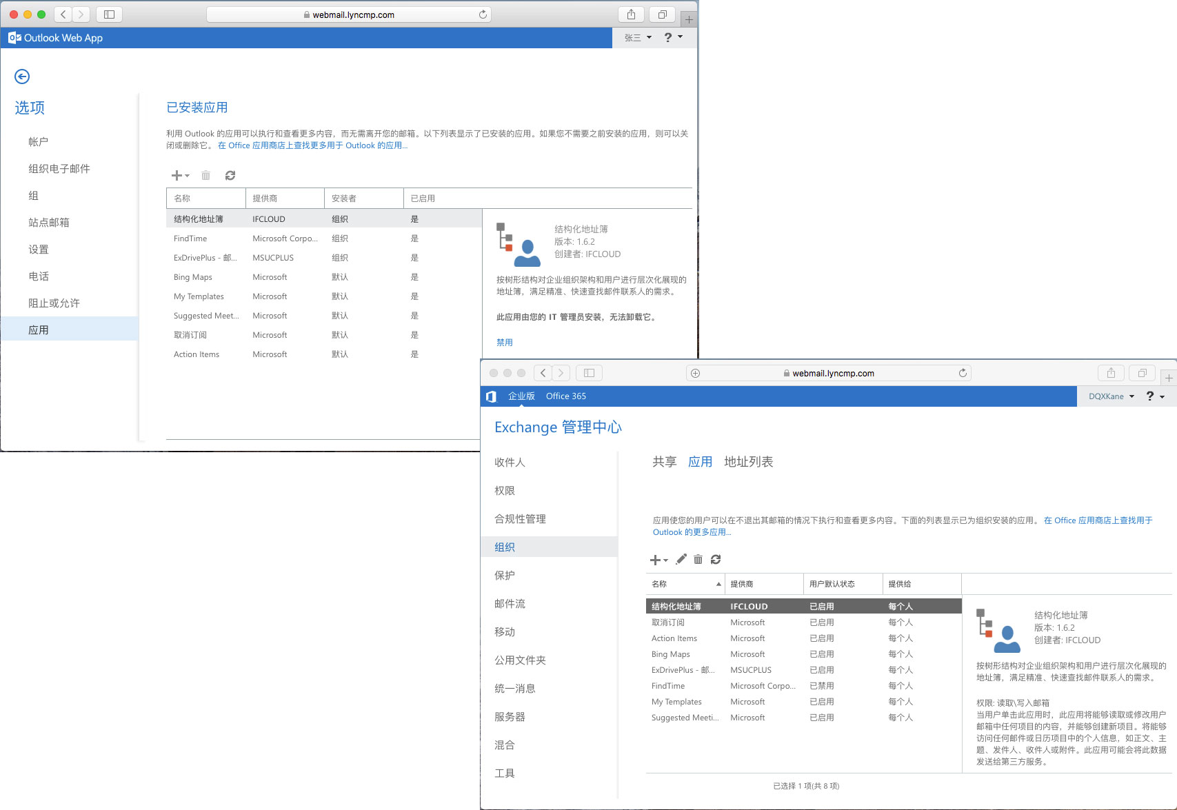Click the 禁用 link for 结构化地址簿
Image resolution: width=1177 pixels, height=810 pixels.
[x=505, y=342]
